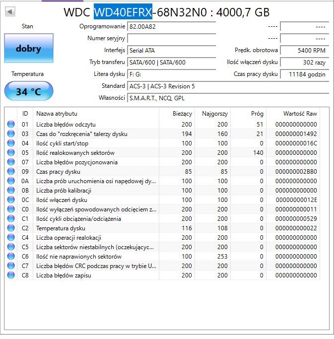
Task: Click the S.M.A.R.T., NCQ, GPL features field
Action: 228,98
